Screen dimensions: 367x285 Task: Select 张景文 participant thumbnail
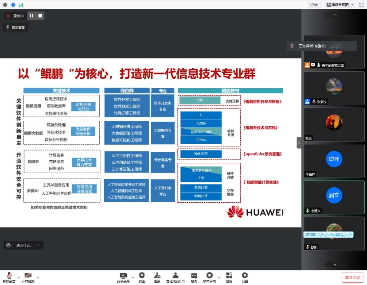[x=334, y=88]
